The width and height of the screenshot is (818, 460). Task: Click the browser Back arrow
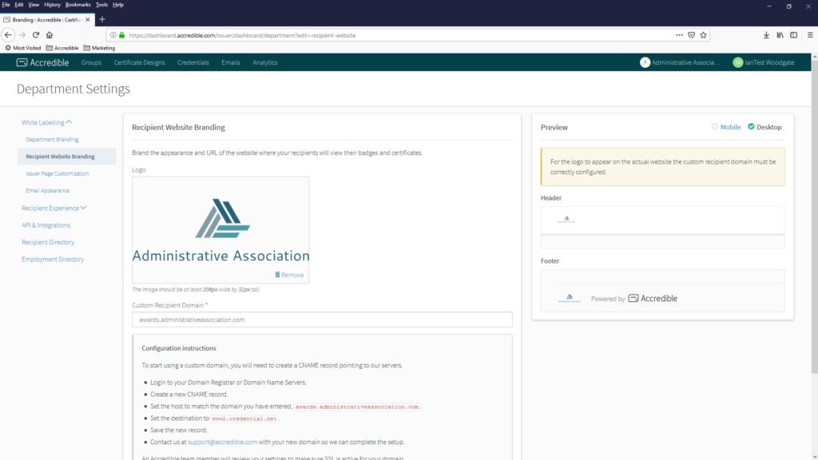[8, 35]
